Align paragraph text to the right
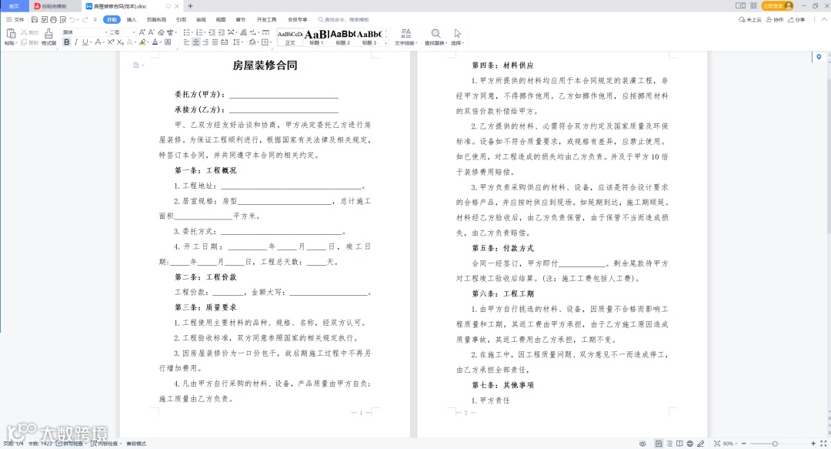Image resolution: width=831 pixels, height=449 pixels. pyautogui.click(x=205, y=42)
